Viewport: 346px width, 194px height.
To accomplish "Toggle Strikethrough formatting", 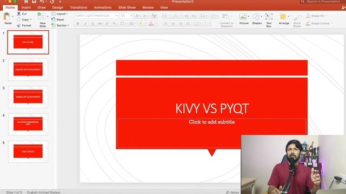I will pyautogui.click(x=100, y=23).
